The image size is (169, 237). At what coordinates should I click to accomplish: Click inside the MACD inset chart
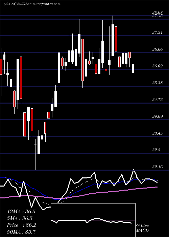coord(93,220)
